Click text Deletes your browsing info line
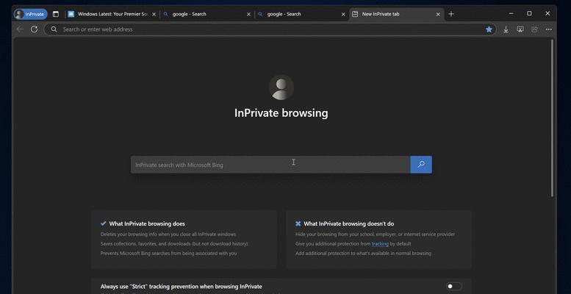Screen dimensions: 571x294 (168, 234)
